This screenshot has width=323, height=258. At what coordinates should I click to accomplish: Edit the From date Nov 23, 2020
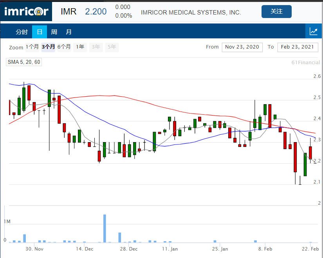pos(242,47)
